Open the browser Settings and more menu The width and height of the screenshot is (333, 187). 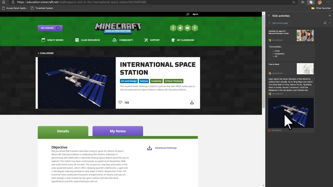pos(328,2)
